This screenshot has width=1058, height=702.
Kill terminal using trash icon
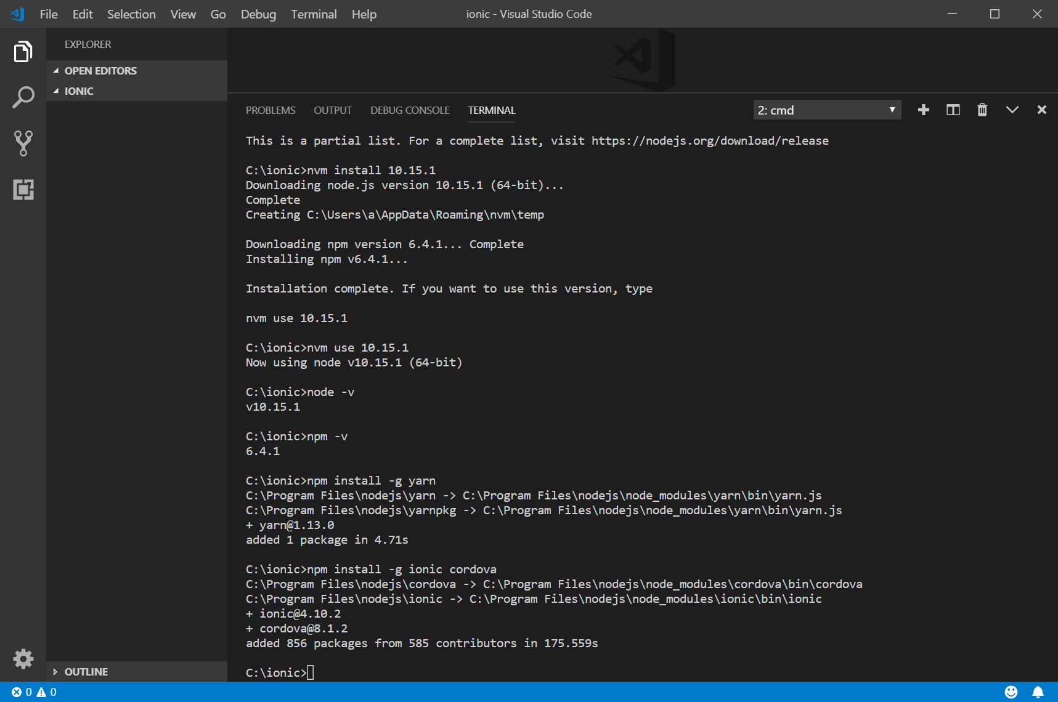click(x=982, y=110)
